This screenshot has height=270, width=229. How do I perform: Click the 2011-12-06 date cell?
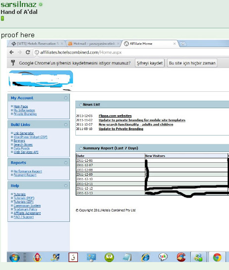(111, 160)
